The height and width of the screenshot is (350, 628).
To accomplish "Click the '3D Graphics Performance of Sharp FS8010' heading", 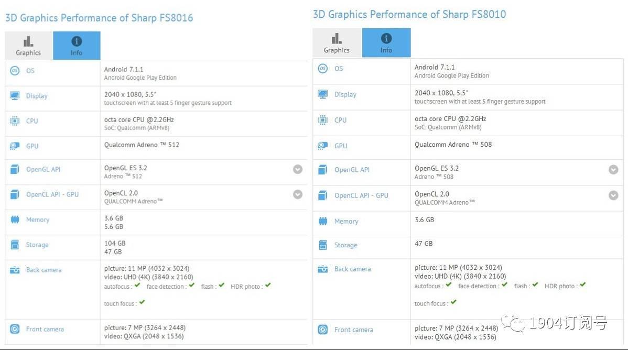I will pos(409,15).
